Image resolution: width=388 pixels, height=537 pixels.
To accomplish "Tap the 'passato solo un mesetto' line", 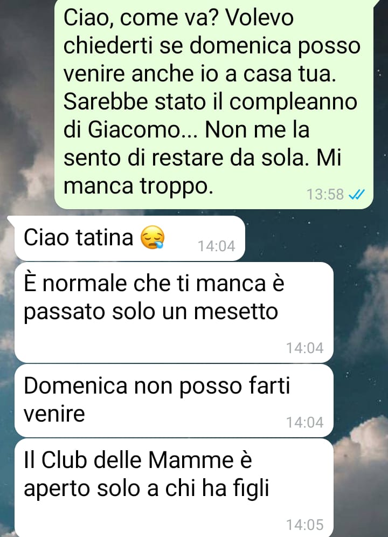I will point(151,312).
